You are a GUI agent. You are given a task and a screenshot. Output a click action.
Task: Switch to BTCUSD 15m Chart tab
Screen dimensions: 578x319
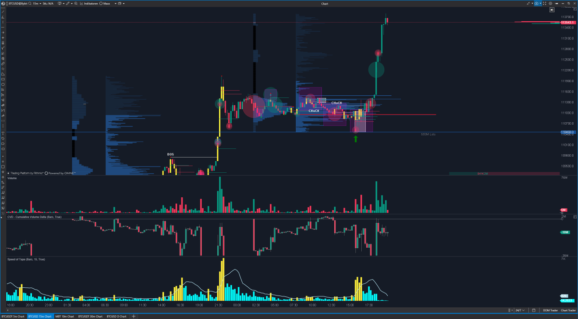[x=40, y=317]
